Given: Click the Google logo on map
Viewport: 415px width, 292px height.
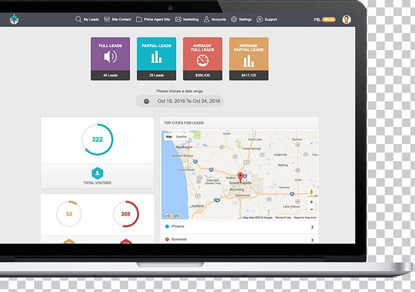Looking at the screenshot, I should point(171,216).
